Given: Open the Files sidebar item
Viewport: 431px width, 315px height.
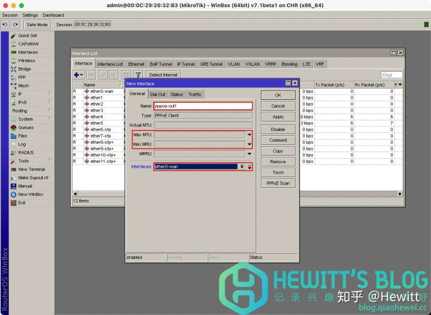Looking at the screenshot, I should (x=22, y=136).
